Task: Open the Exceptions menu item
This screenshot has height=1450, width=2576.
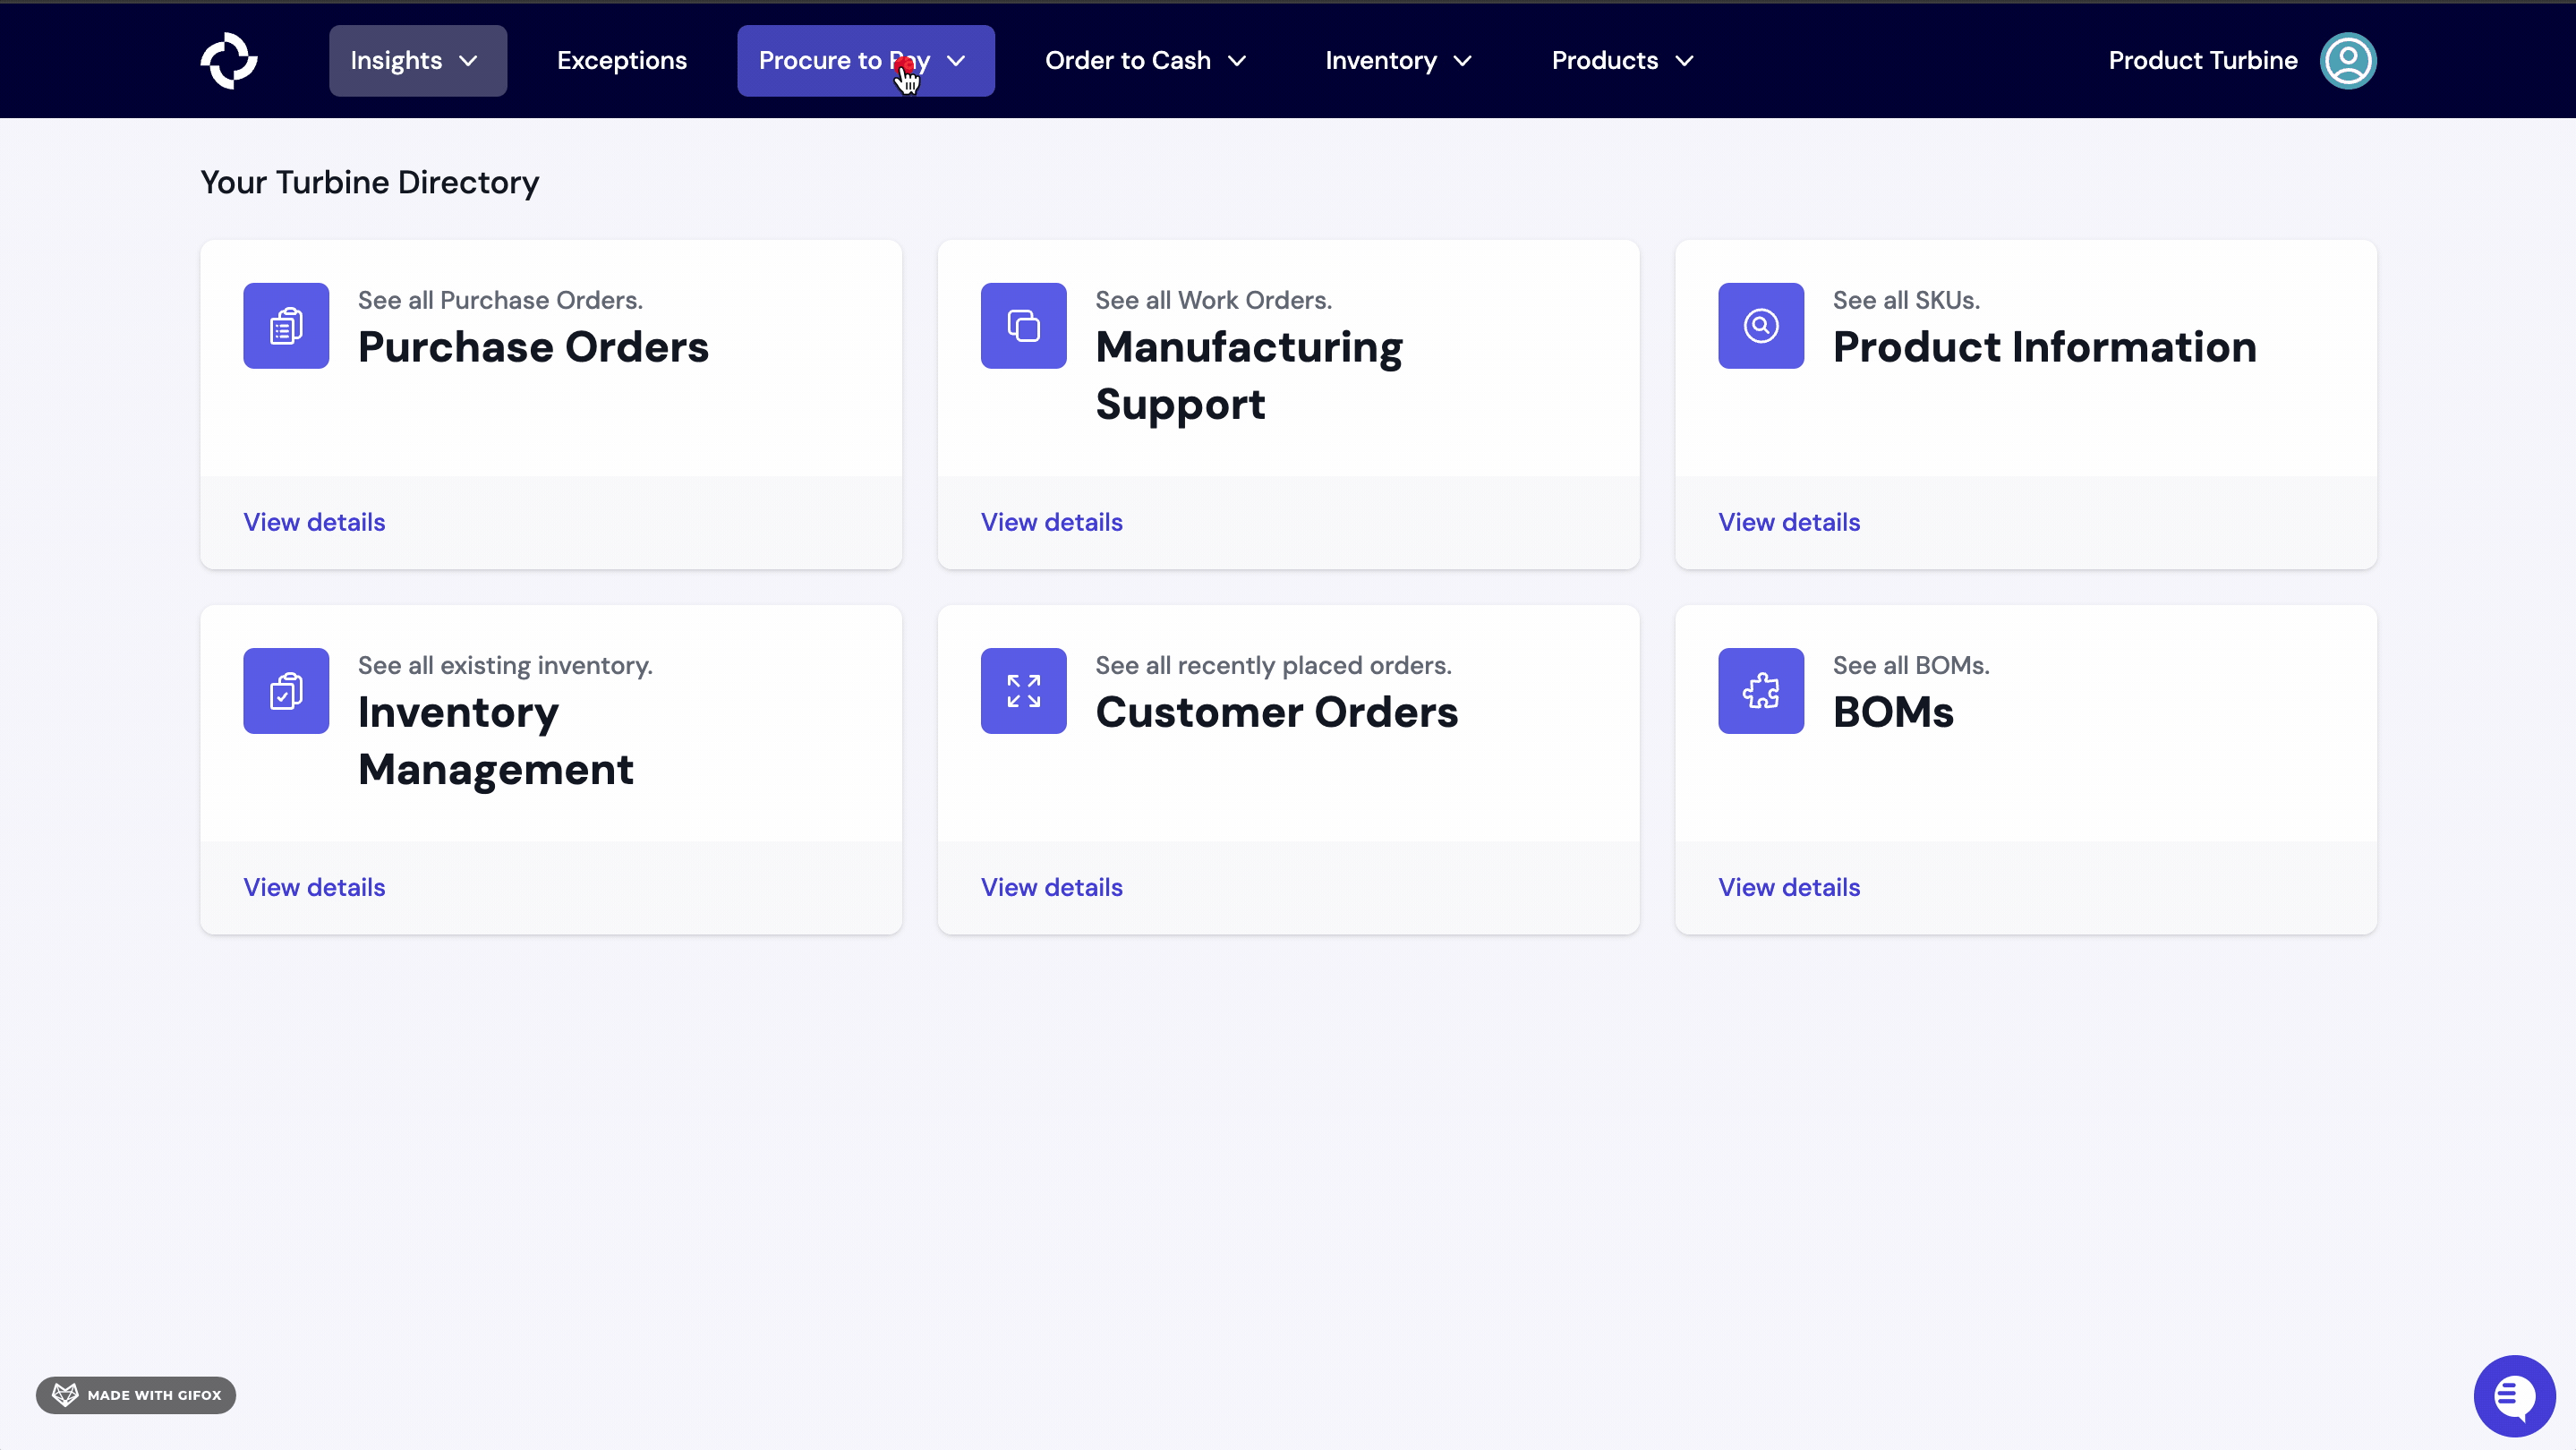Action: (x=621, y=61)
